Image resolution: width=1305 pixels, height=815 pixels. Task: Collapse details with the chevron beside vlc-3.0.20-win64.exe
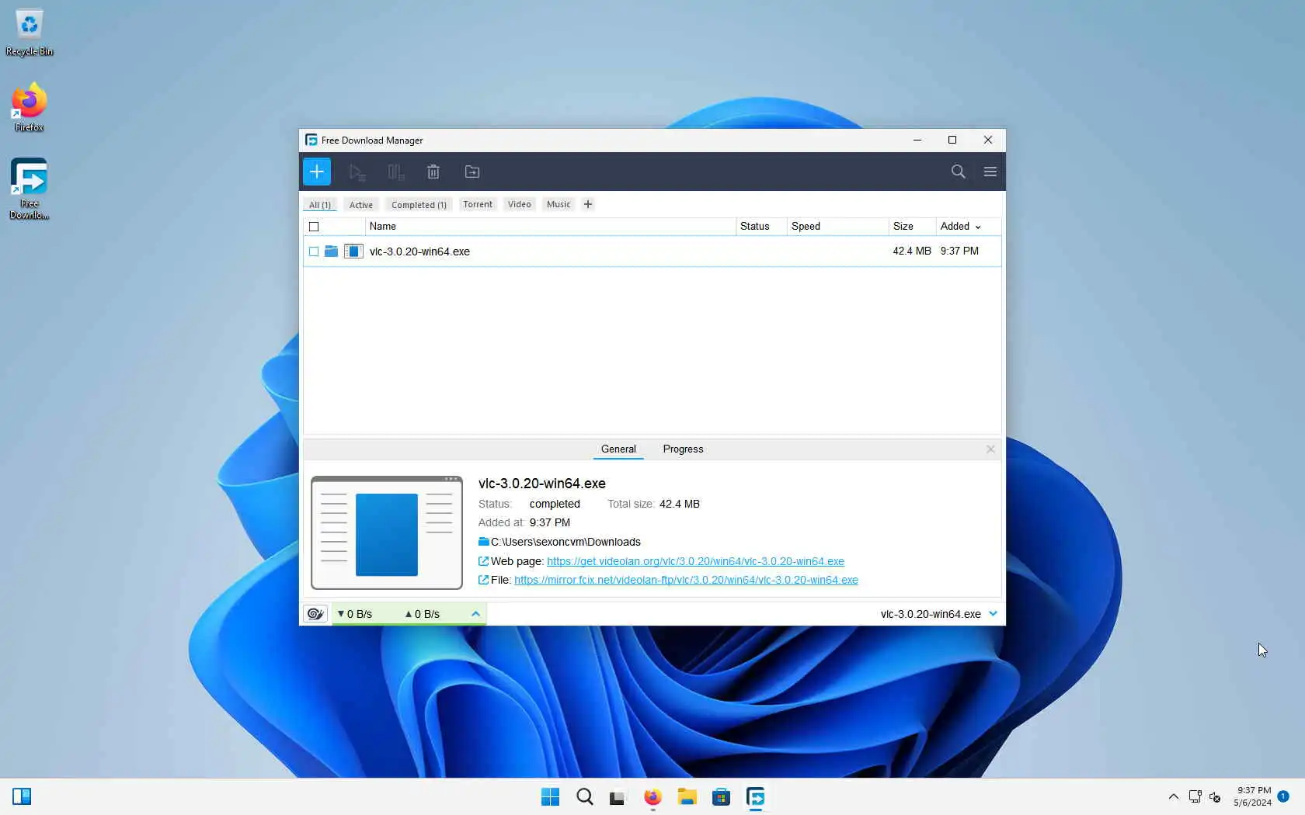click(x=993, y=614)
